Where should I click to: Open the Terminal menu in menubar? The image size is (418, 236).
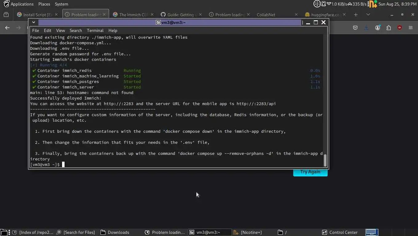coord(95,30)
